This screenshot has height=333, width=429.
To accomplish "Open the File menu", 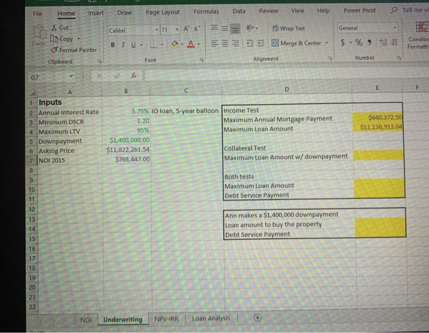I will click(x=37, y=13).
